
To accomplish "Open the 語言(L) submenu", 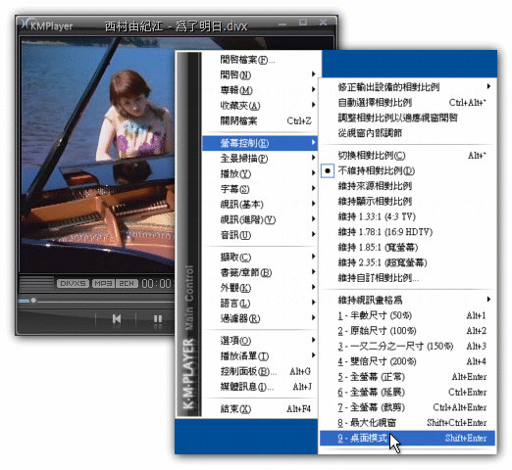I will click(x=260, y=304).
